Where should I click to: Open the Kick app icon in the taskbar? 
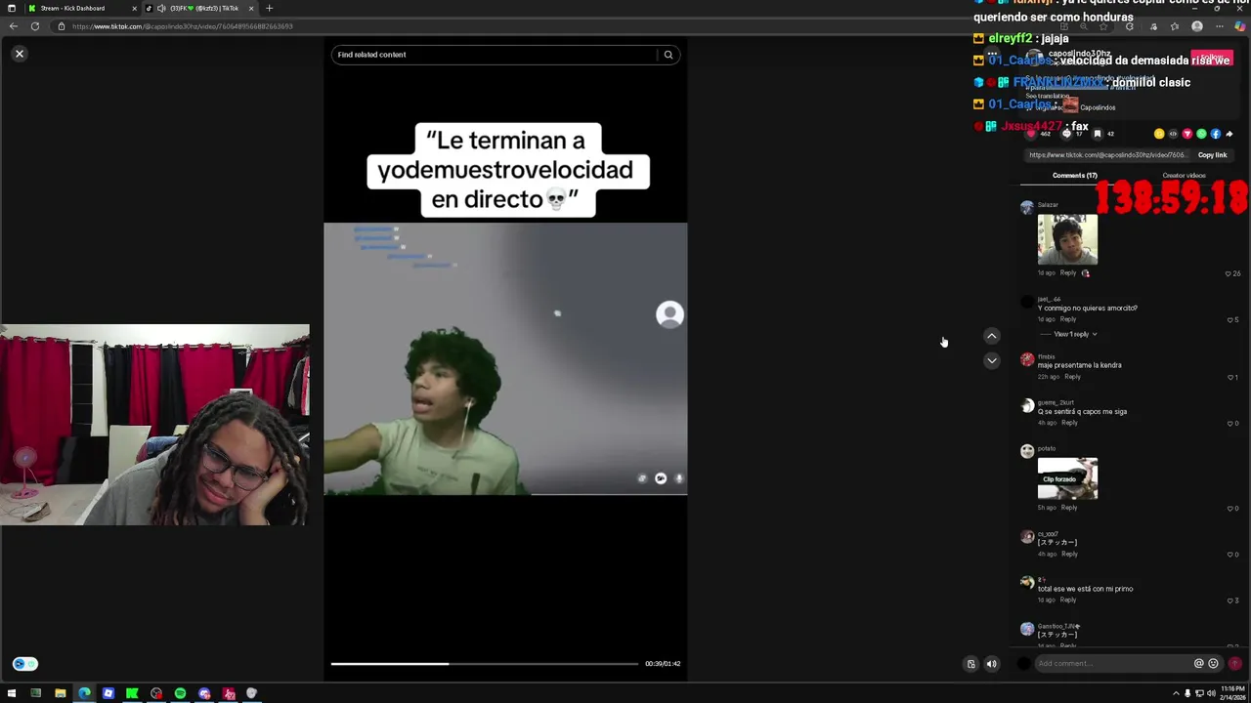132,693
